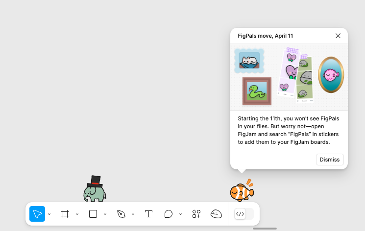Open the Move tools dropdown chevron
Screen dimensions: 365x231
(x=49, y=214)
